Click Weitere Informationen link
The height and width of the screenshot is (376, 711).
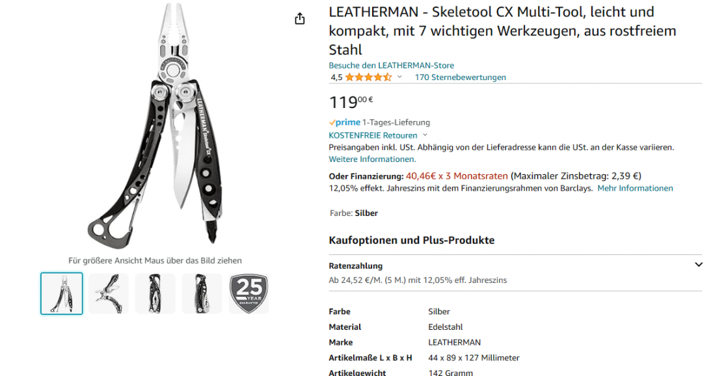point(372,159)
